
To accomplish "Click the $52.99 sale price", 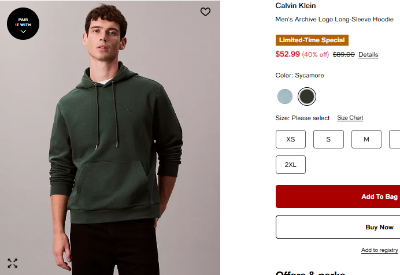I will pos(288,54).
